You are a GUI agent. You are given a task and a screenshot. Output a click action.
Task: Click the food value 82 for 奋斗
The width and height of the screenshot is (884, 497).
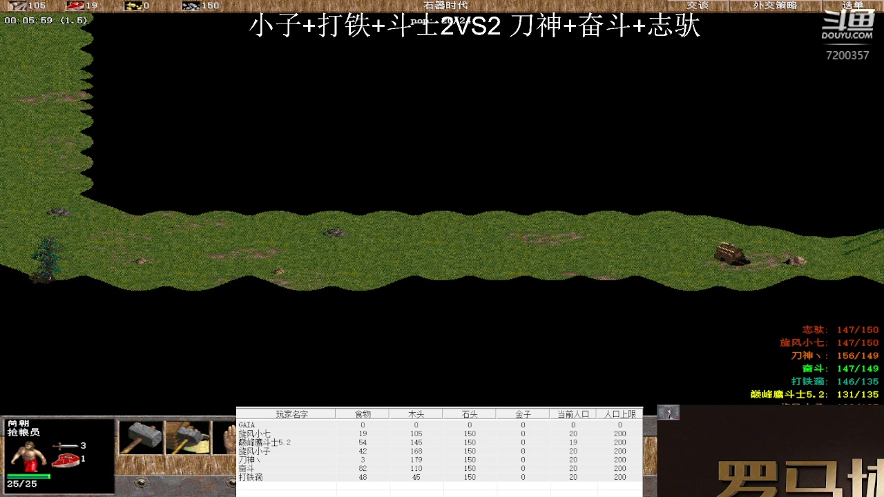tap(363, 469)
